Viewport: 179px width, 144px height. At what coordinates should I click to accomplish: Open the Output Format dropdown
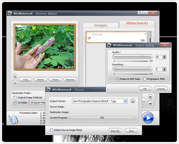tap(125, 101)
